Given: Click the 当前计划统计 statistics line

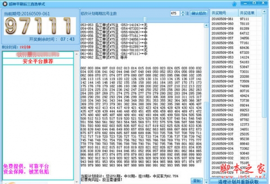Looking at the screenshot, I should (x=130, y=176).
